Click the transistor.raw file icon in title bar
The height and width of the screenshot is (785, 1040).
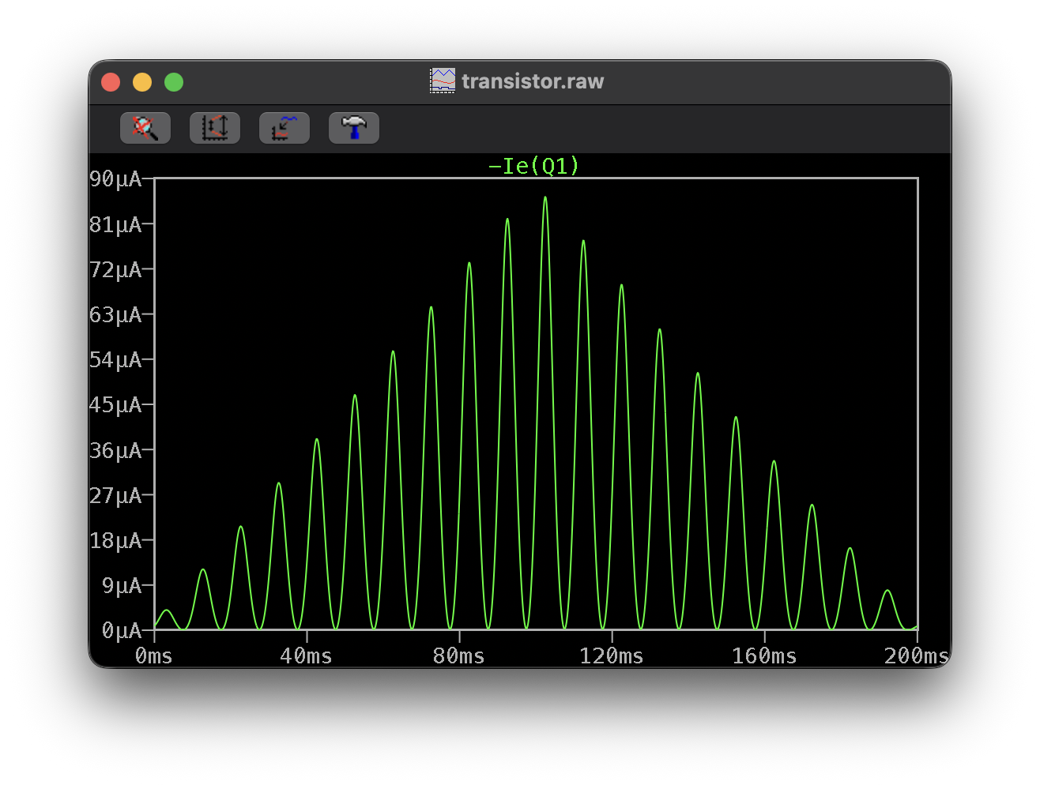[443, 81]
